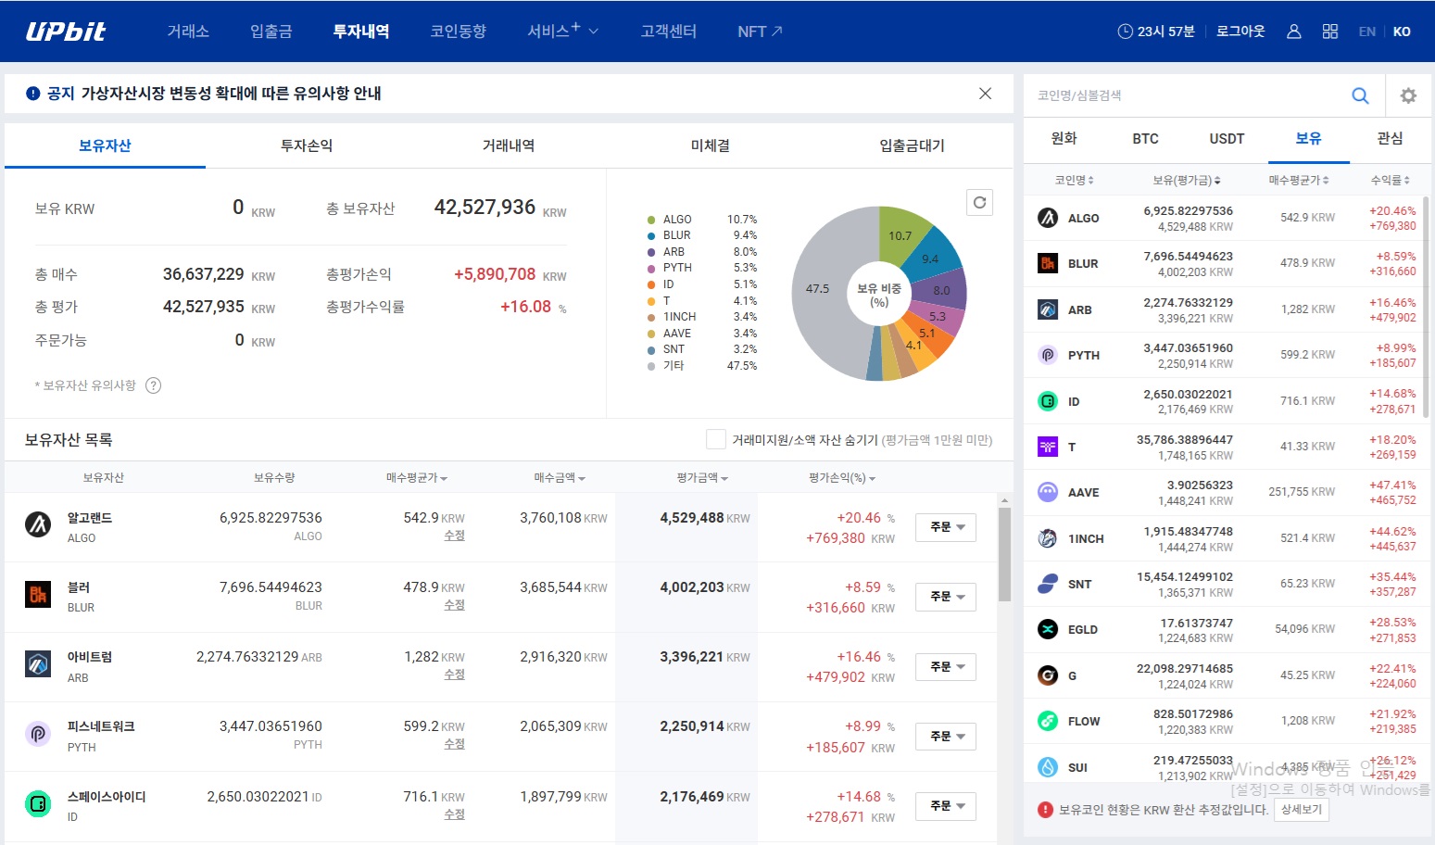Screen dimensions: 1435x845
Task: Edit ALGO average price via 수정
Action: coord(454,536)
